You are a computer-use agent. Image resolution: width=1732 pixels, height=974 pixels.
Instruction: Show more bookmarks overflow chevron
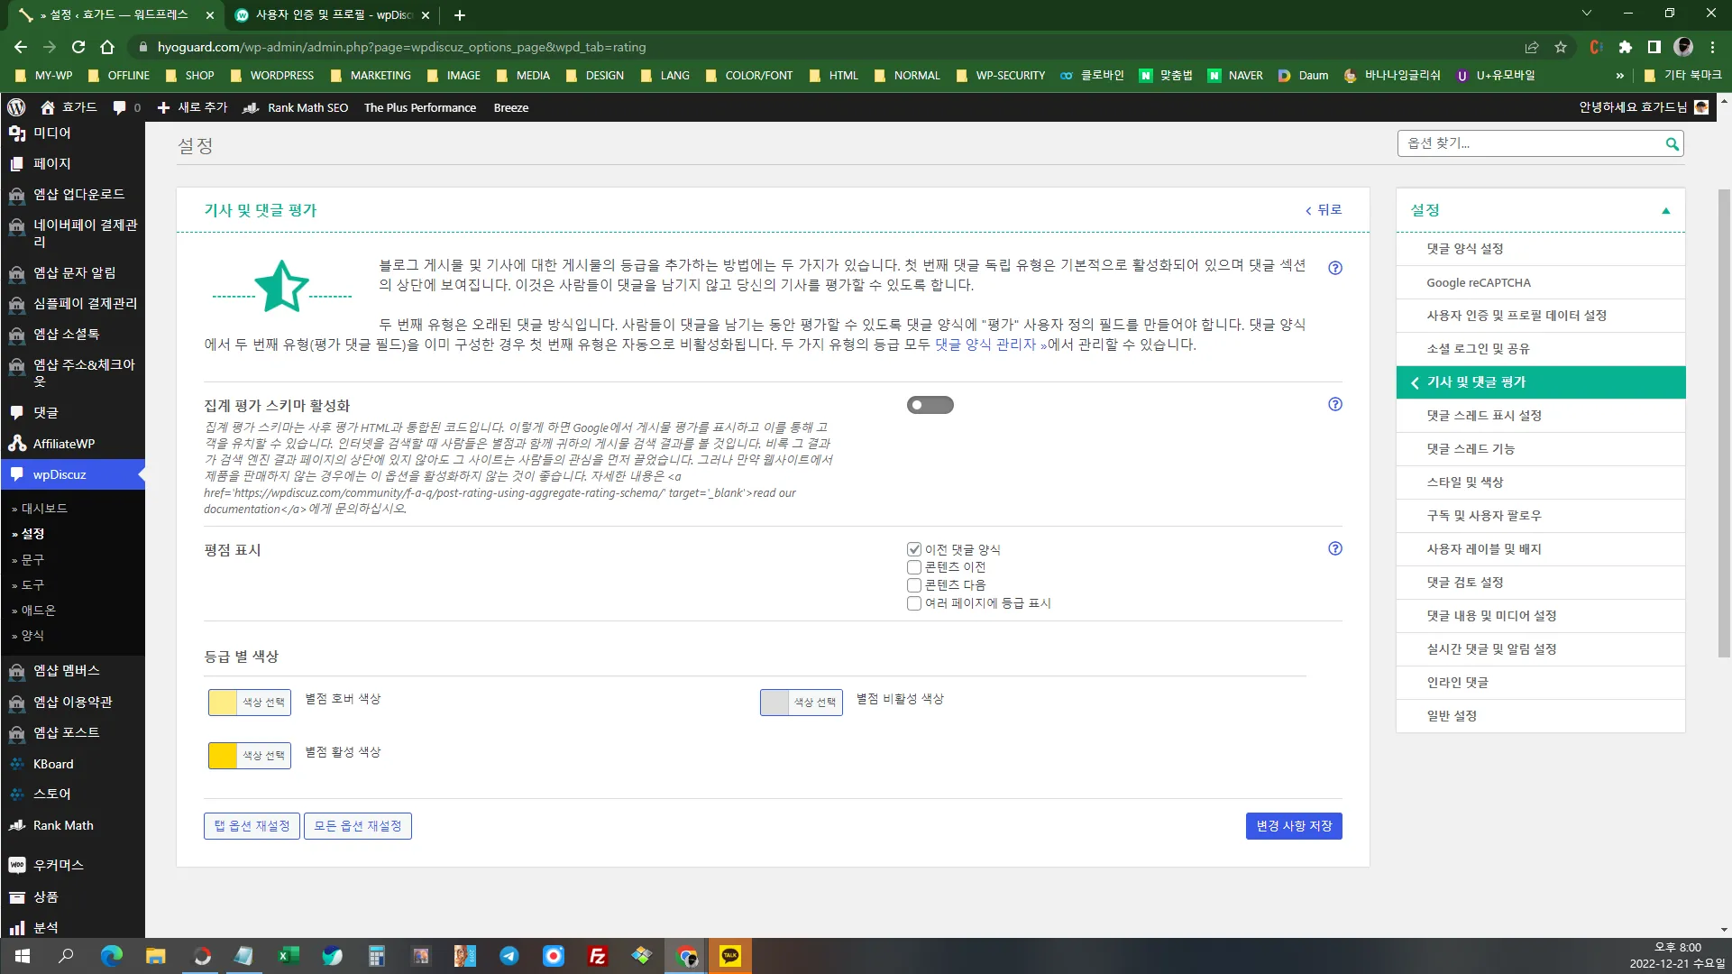pos(1620,76)
